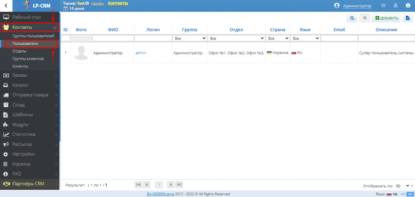Sort by the ФИО column header
Screen dimensions: 415x197
[x=113, y=30]
